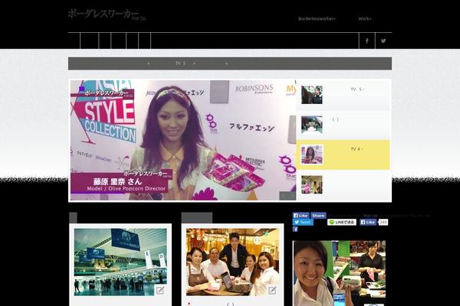The height and width of the screenshot is (306, 460).
Task: Select the TV 5 video thumbnail in the playlist
Action: pyautogui.click(x=312, y=95)
